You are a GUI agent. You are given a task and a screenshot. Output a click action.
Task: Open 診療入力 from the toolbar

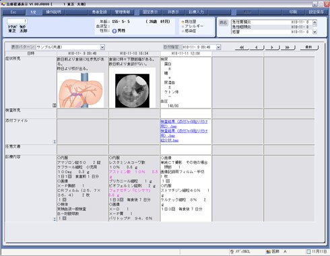[x=196, y=12]
